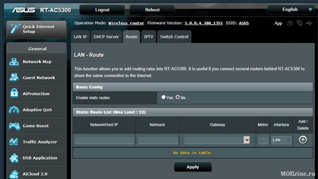Image resolution: width=318 pixels, height=179 pixels.
Task: Focus the Metric input field
Action: [x=263, y=140]
